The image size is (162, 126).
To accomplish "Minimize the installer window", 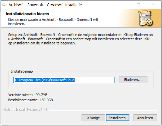I will click(x=123, y=5).
